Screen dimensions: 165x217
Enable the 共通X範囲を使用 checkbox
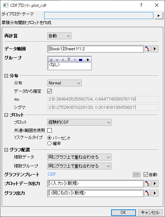(49, 130)
